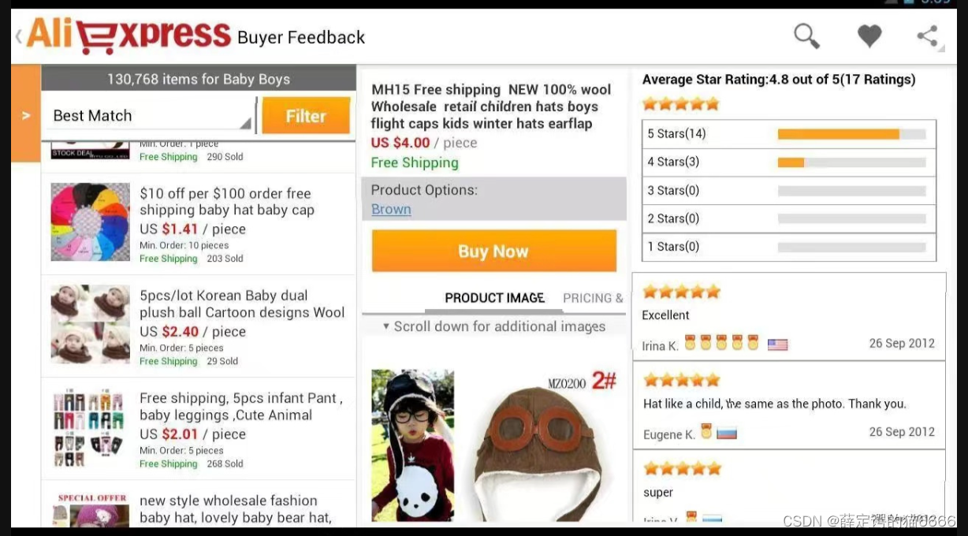Click the orange Filter button

(x=306, y=116)
